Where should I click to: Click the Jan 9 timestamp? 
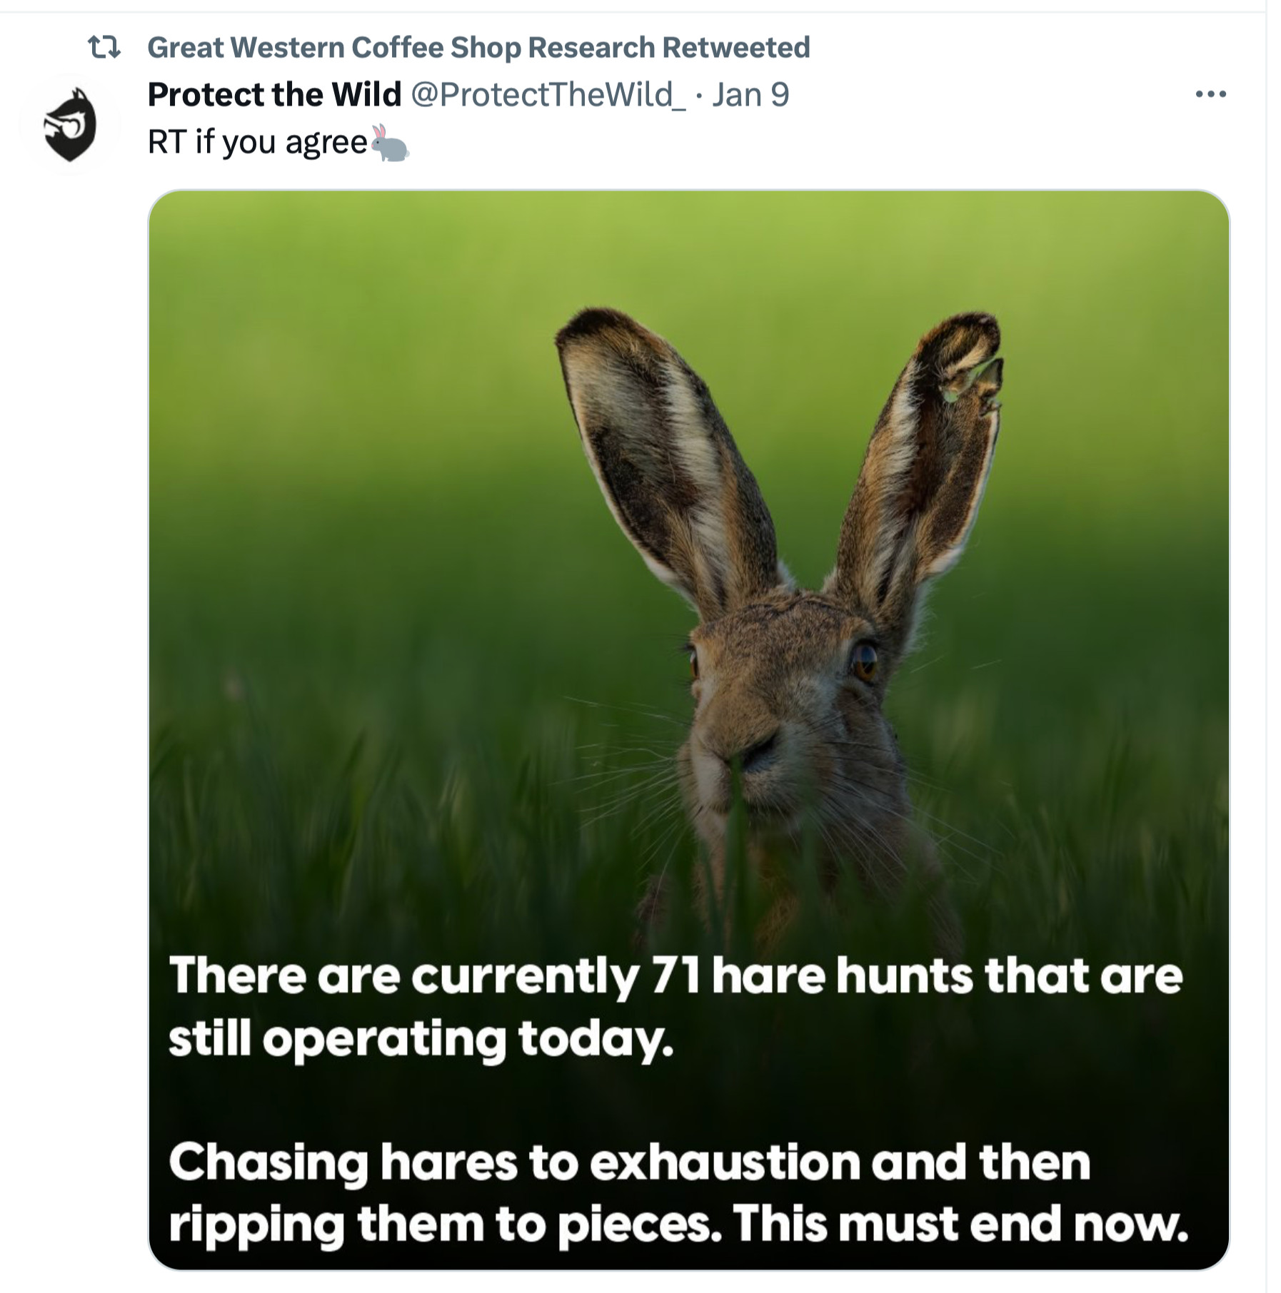pos(750,95)
